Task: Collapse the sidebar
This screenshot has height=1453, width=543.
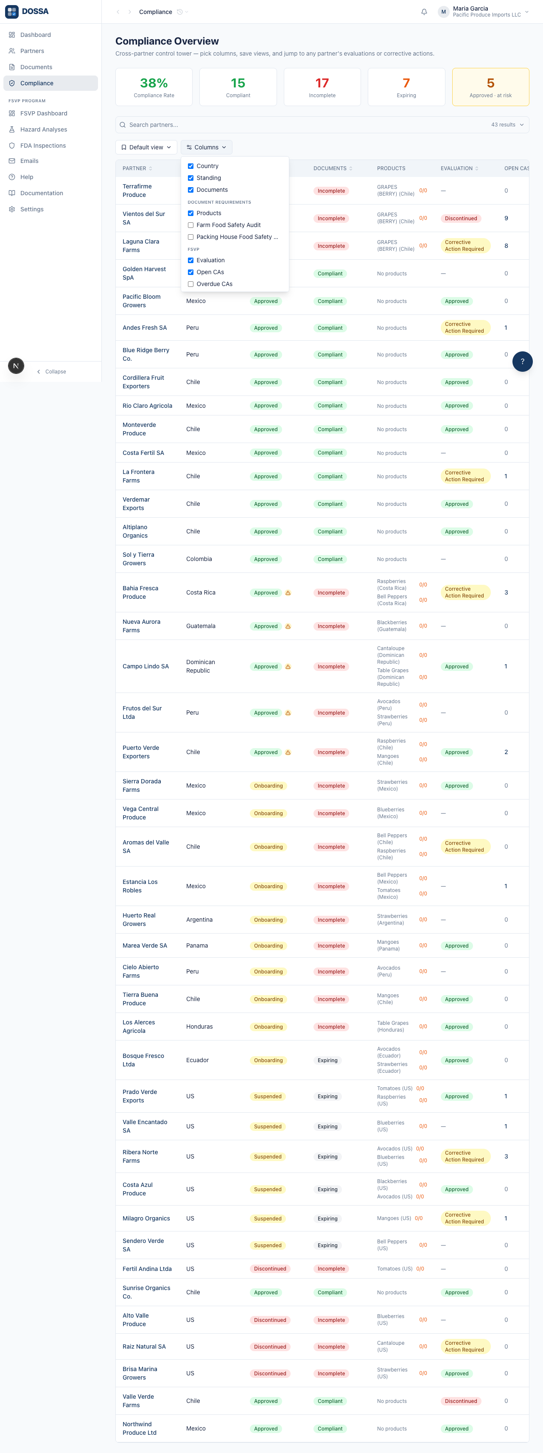Action: click(x=51, y=372)
